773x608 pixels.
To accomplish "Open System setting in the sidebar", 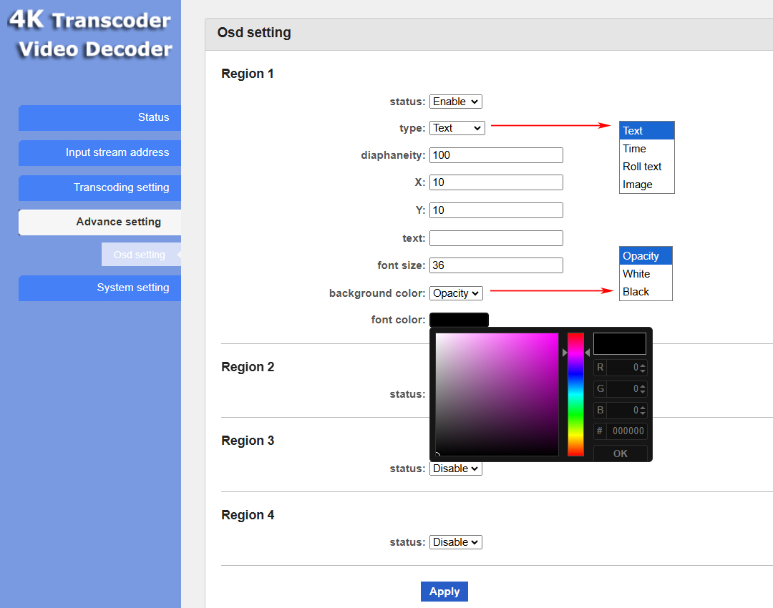I will click(x=99, y=288).
